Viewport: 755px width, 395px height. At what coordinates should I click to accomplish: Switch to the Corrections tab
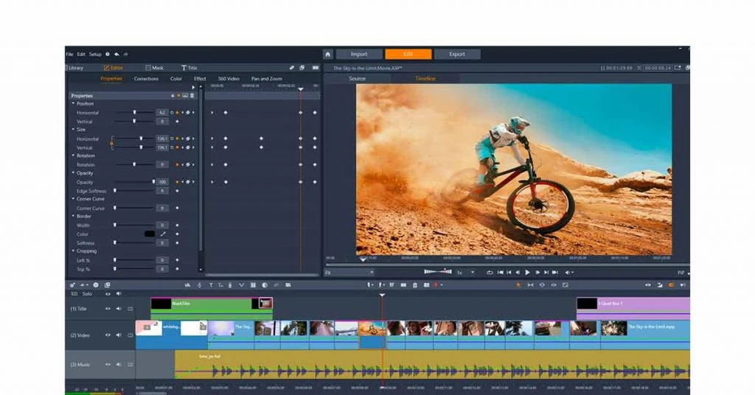point(146,79)
